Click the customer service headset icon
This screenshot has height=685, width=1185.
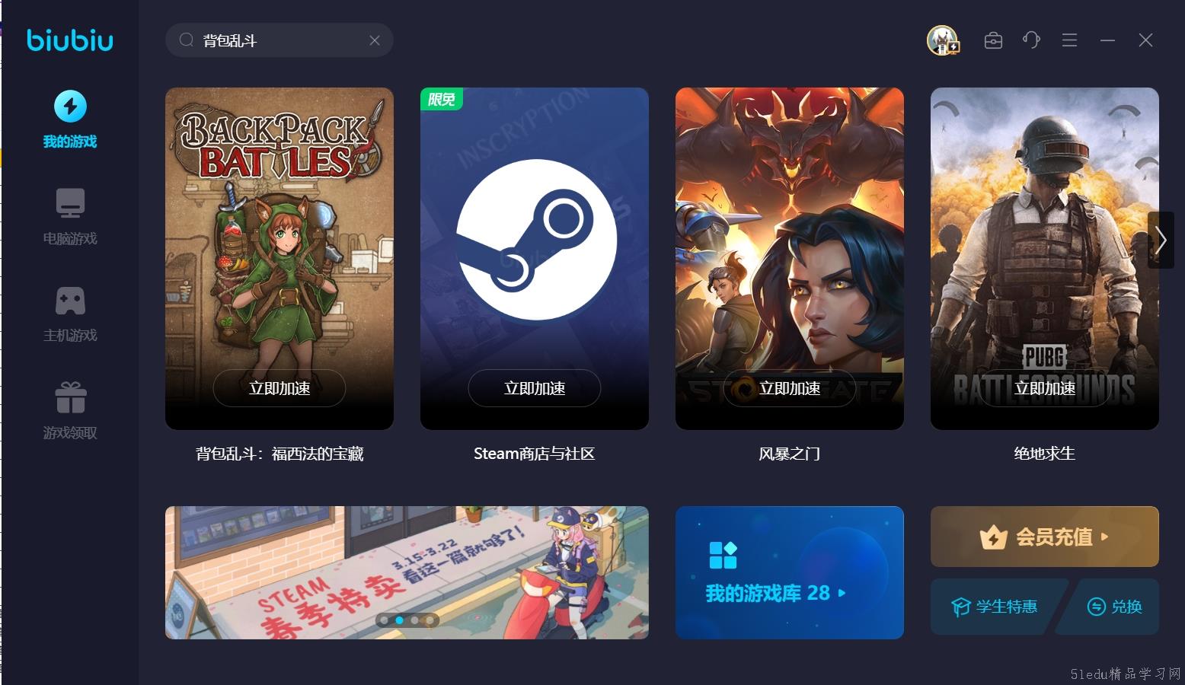point(1031,40)
